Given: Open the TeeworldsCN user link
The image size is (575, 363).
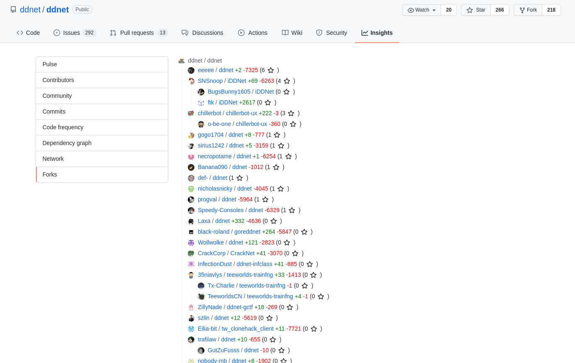Looking at the screenshot, I should point(225,296).
